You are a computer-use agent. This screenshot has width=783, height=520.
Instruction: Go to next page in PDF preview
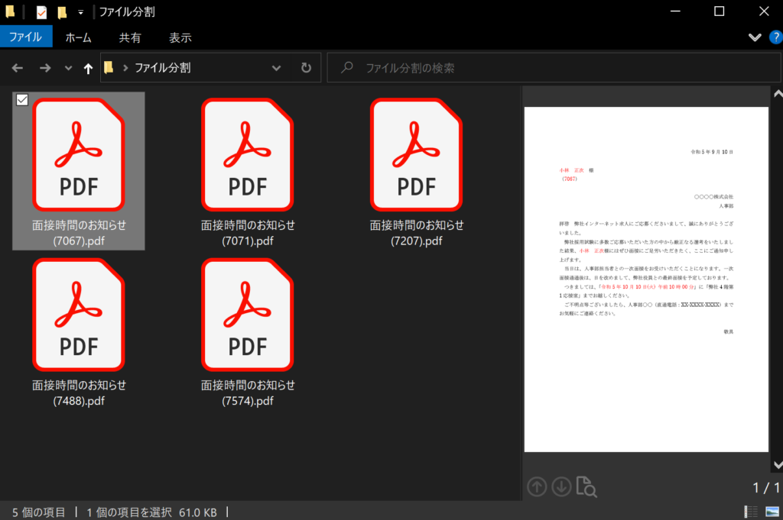(561, 486)
